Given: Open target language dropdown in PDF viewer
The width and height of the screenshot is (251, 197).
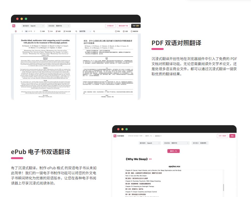Looking at the screenshot, I should tap(59, 26).
